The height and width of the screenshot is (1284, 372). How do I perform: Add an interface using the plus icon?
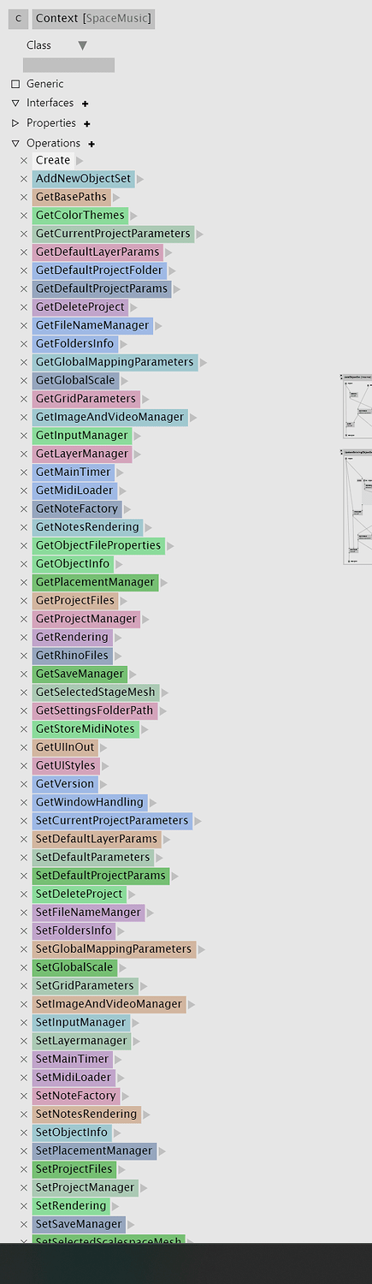[86, 104]
